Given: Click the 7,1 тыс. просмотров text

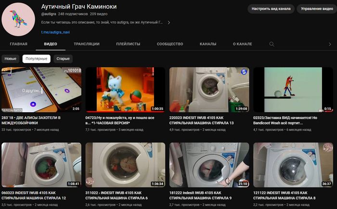Looking at the screenshot, I should click(100, 130).
